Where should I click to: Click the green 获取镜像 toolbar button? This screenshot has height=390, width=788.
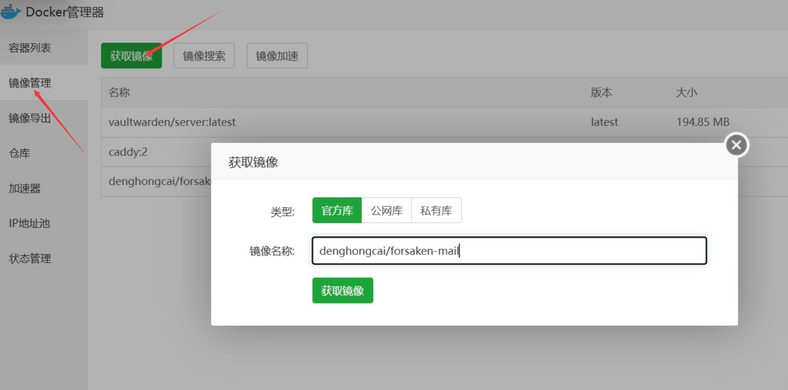point(131,55)
